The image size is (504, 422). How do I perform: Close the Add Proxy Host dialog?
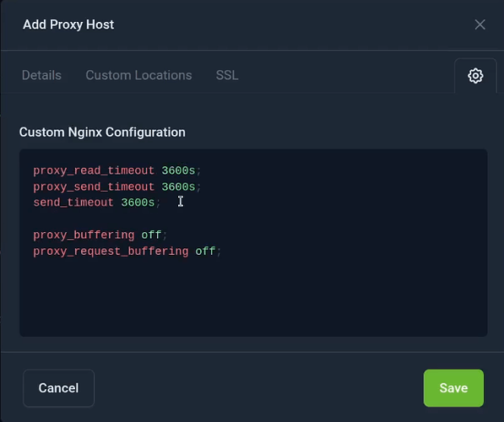coord(480,24)
